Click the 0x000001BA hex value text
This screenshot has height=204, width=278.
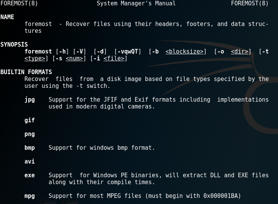(x=220, y=196)
